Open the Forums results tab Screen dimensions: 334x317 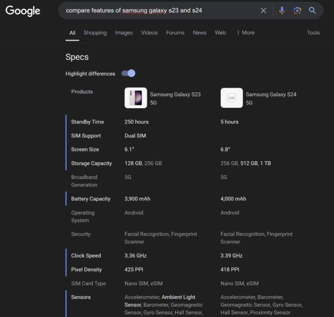tap(175, 33)
